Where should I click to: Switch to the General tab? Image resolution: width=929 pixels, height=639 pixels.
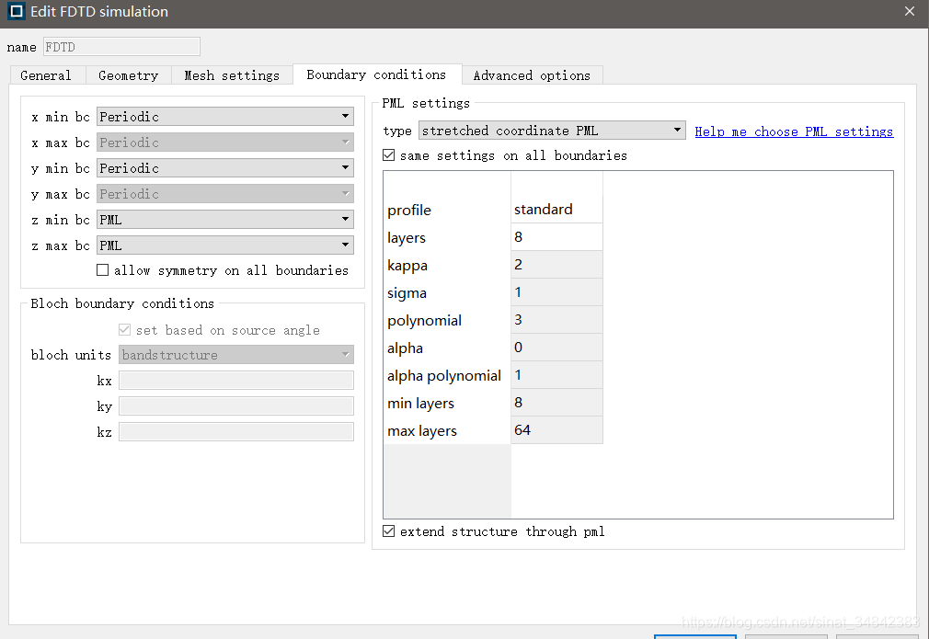tap(46, 75)
